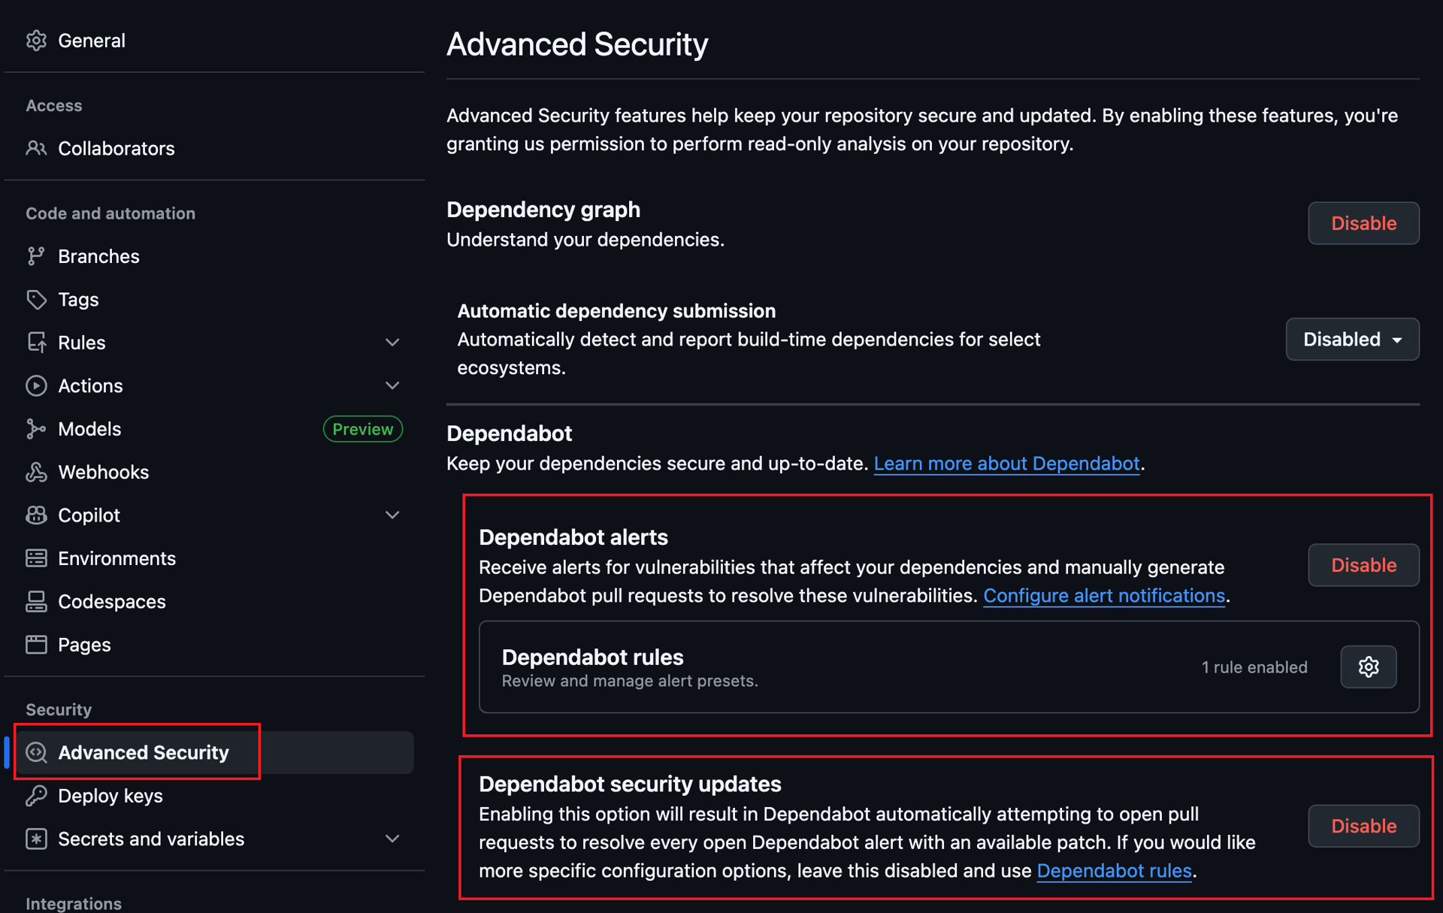This screenshot has width=1443, height=913.
Task: Click the Advanced Security page heading
Action: point(577,44)
